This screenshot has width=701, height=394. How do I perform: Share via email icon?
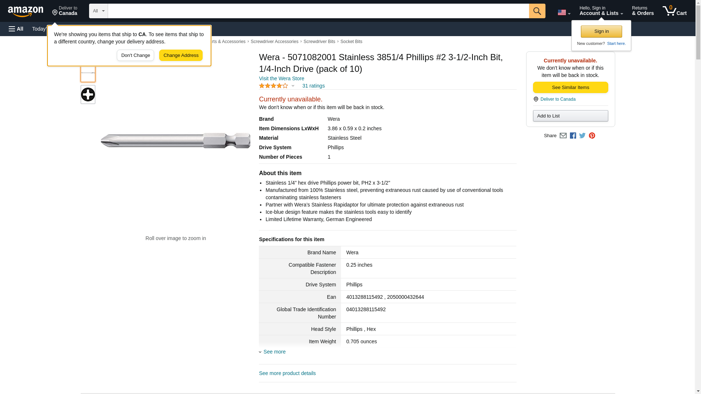(x=563, y=136)
